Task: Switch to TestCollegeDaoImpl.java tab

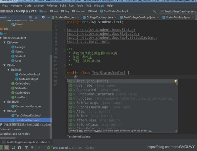Action: (139, 18)
